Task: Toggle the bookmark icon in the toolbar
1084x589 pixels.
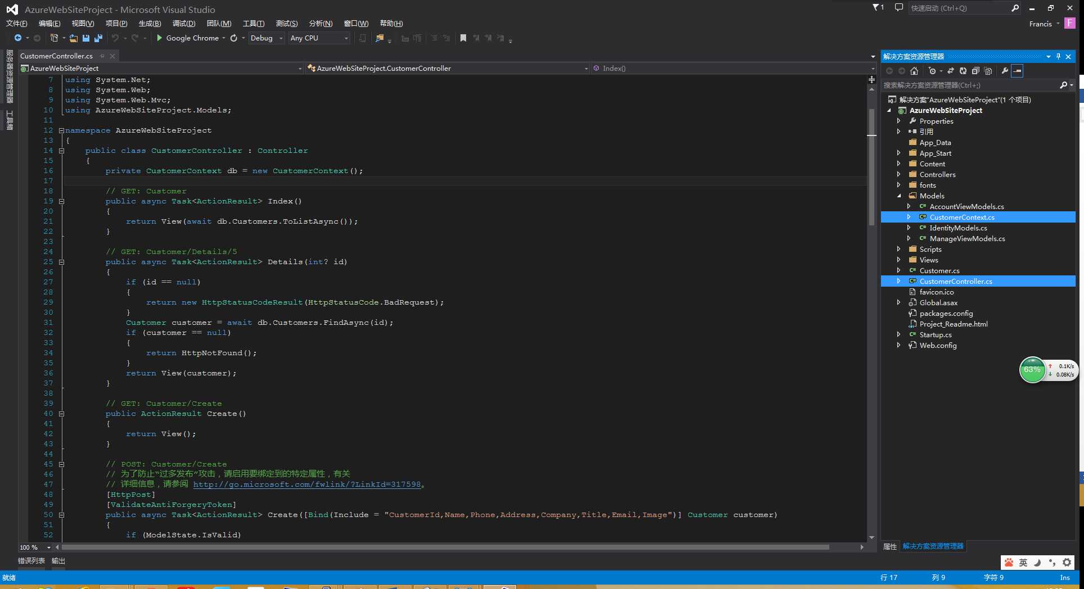Action: (x=463, y=38)
